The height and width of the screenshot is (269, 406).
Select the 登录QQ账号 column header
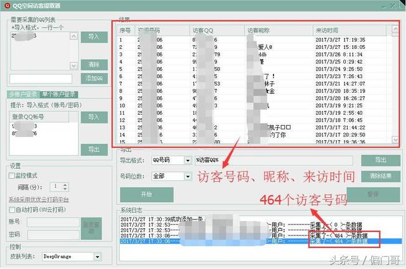pyautogui.click(x=39, y=117)
